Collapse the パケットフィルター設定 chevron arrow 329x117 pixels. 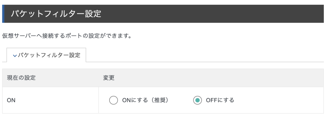15,56
